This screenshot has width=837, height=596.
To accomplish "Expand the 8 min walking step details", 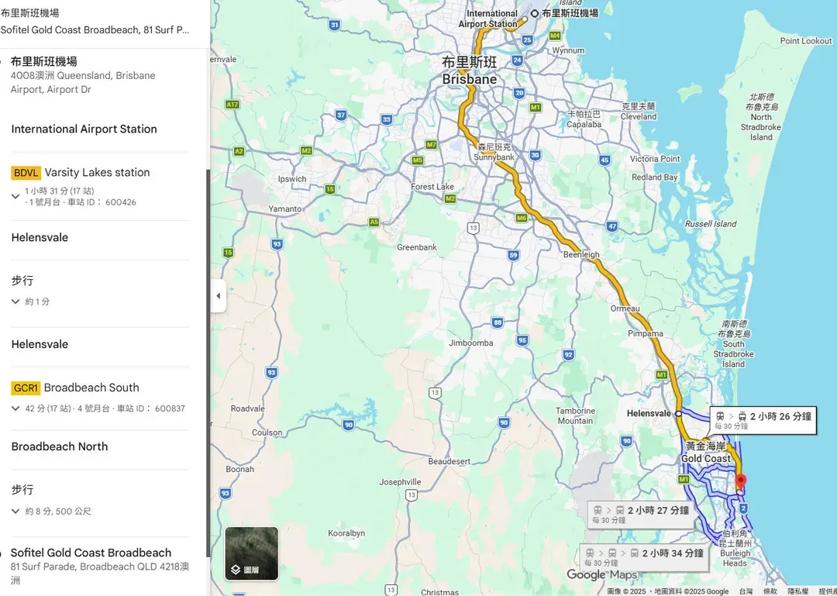I will point(15,512).
